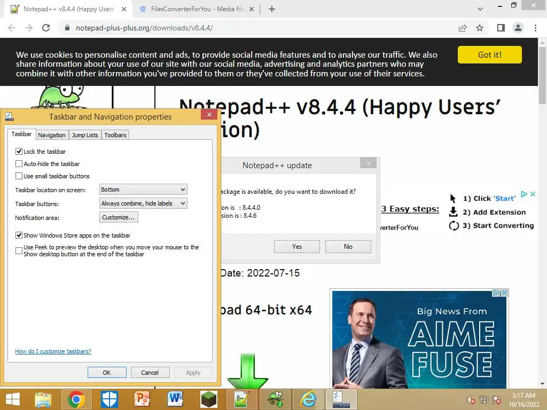The width and height of the screenshot is (547, 410).
Task: Close the 3 Easy steps ad with X
Action: (x=533, y=194)
